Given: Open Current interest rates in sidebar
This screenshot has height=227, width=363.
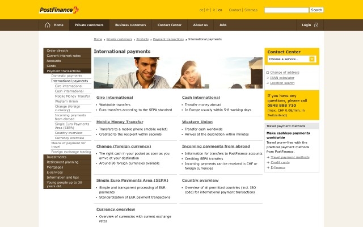Looking at the screenshot, I should (67, 56).
